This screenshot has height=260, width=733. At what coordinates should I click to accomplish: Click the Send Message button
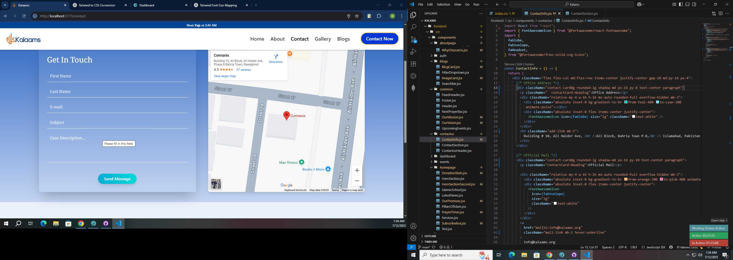coord(117,179)
